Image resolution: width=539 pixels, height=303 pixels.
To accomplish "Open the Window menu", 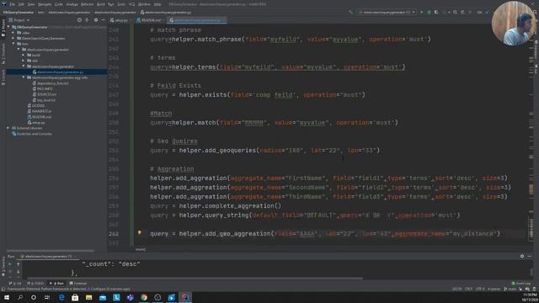I will (144, 4).
